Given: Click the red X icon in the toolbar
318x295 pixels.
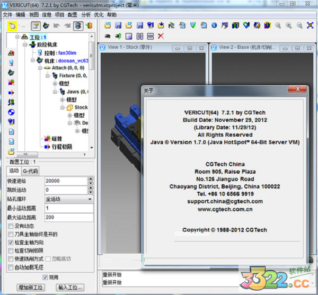Looking at the screenshot, I should 161,36.
